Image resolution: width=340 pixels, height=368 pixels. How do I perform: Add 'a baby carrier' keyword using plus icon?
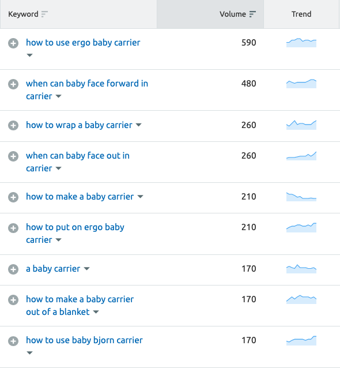(x=13, y=269)
